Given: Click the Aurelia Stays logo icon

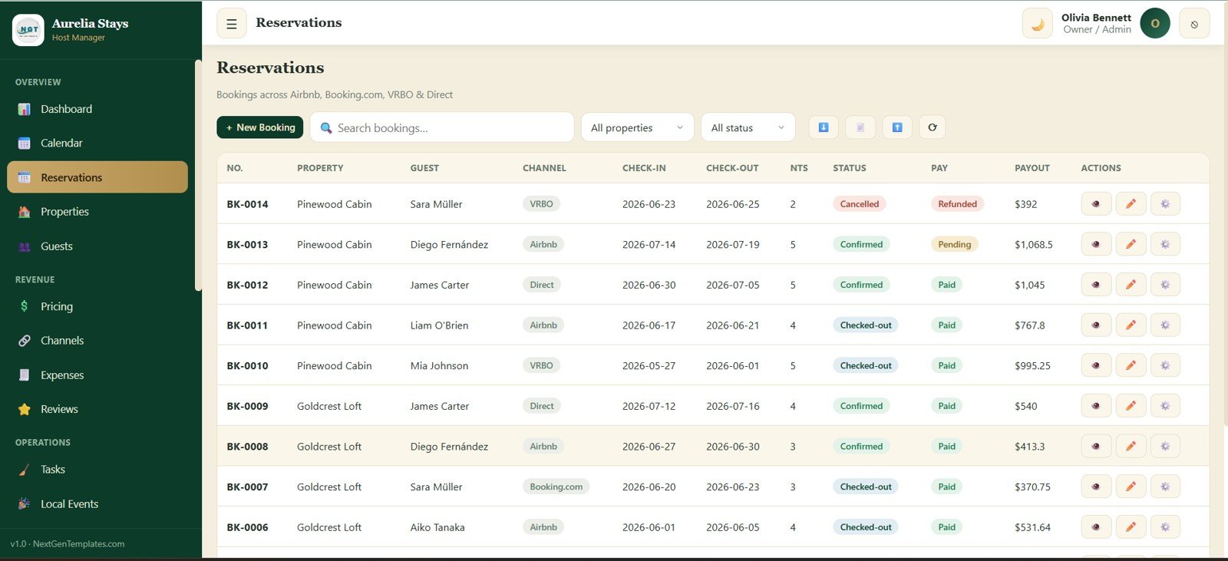Looking at the screenshot, I should [x=28, y=30].
